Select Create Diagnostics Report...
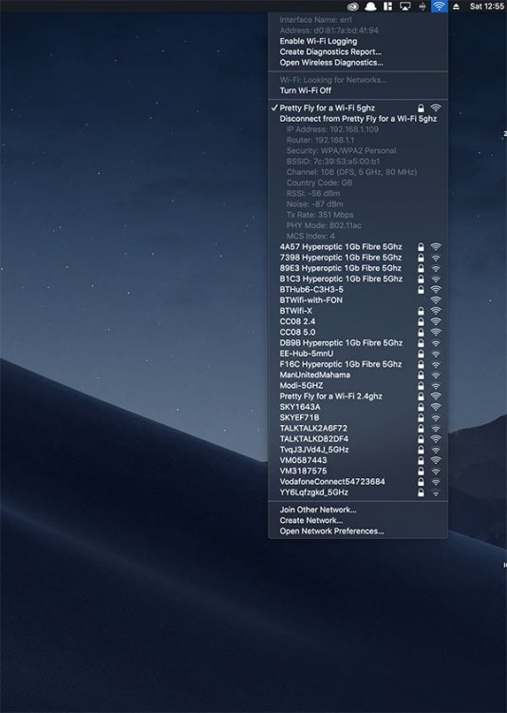The image size is (507, 713). pyautogui.click(x=358, y=52)
